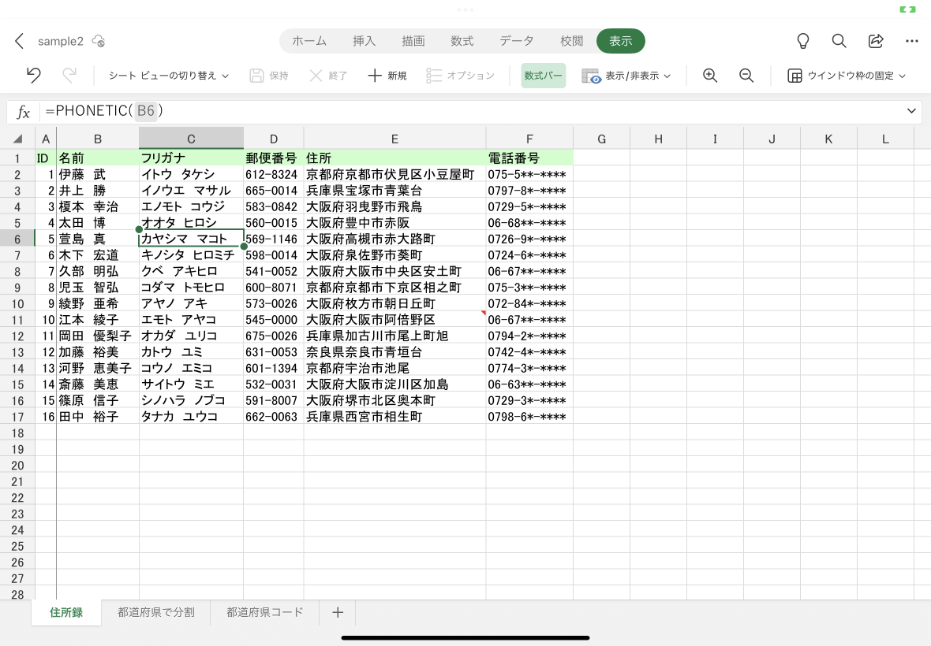Viewport: 931px width, 646px height.
Task: Select cell containing キノシタ ヒロミチ
Action: [x=191, y=254]
